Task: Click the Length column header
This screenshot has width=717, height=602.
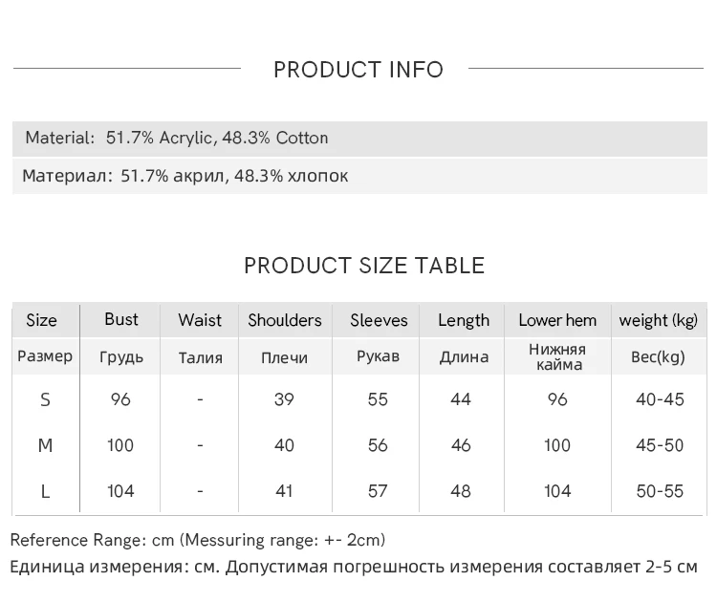Action: click(464, 321)
